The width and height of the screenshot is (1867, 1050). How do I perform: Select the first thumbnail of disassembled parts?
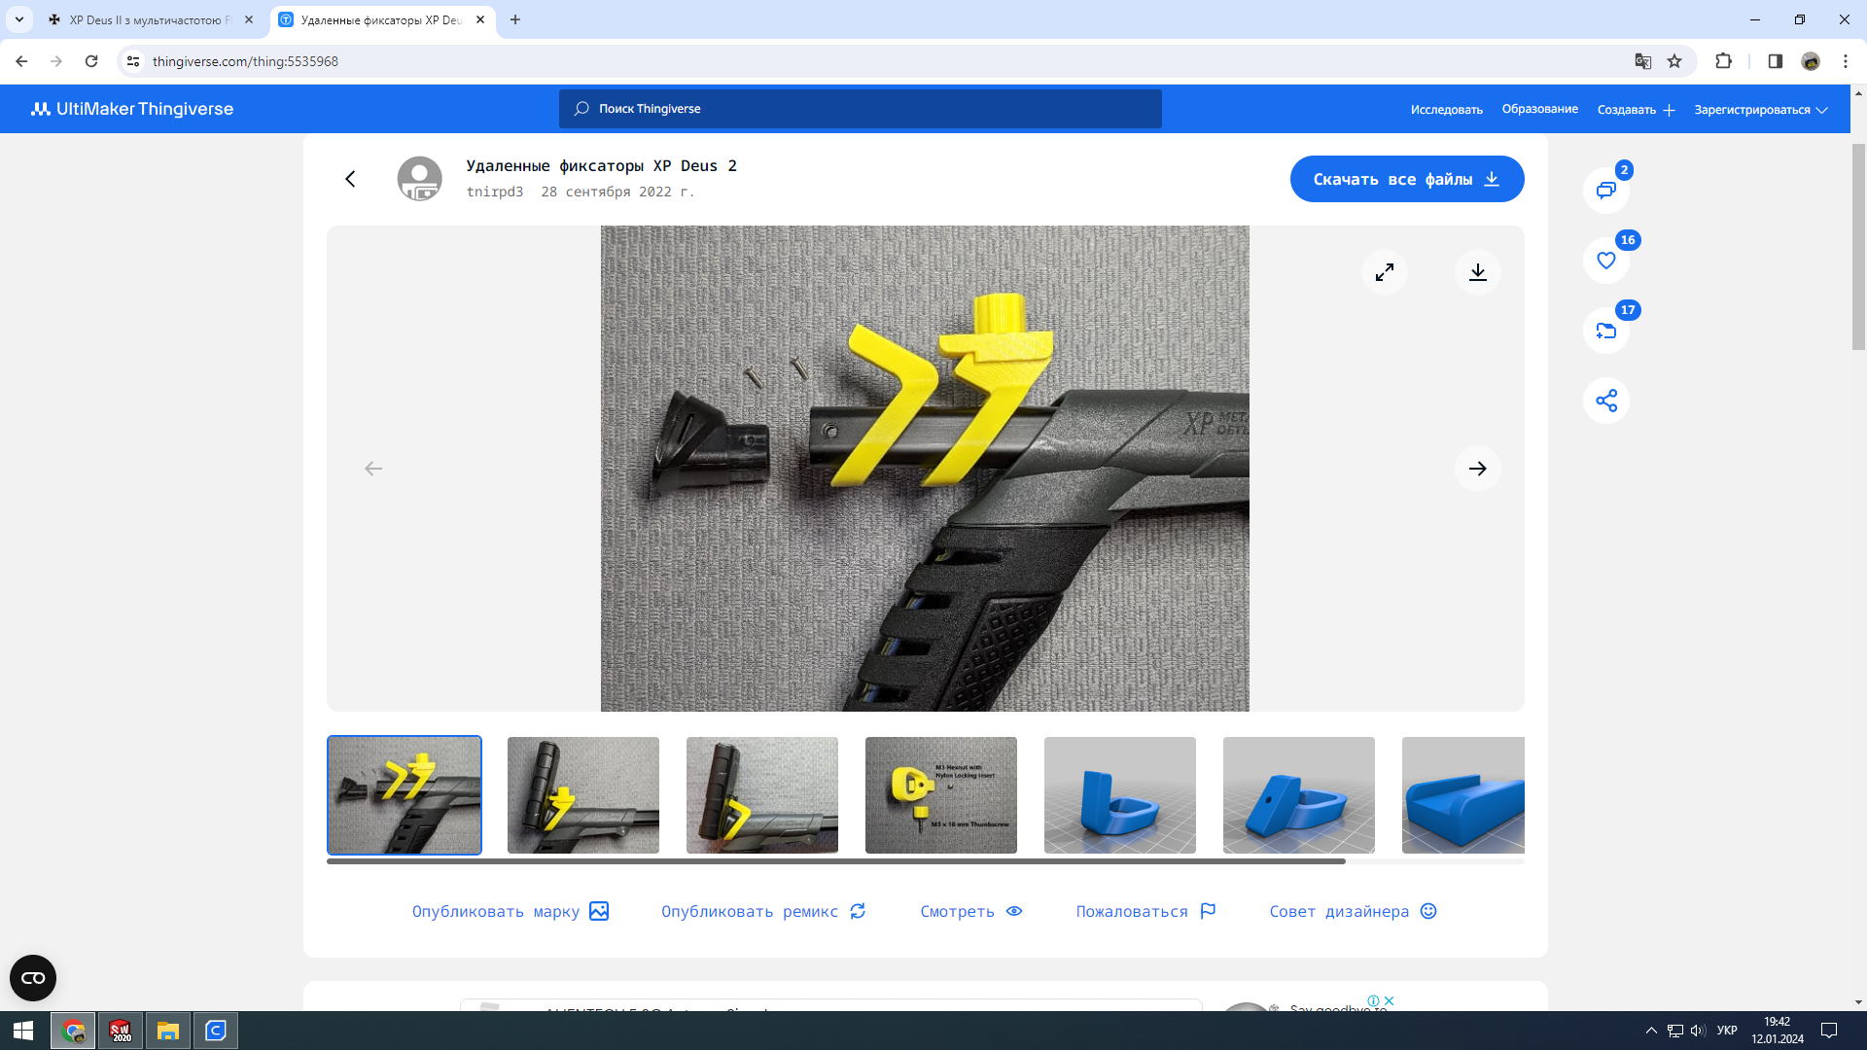[405, 795]
